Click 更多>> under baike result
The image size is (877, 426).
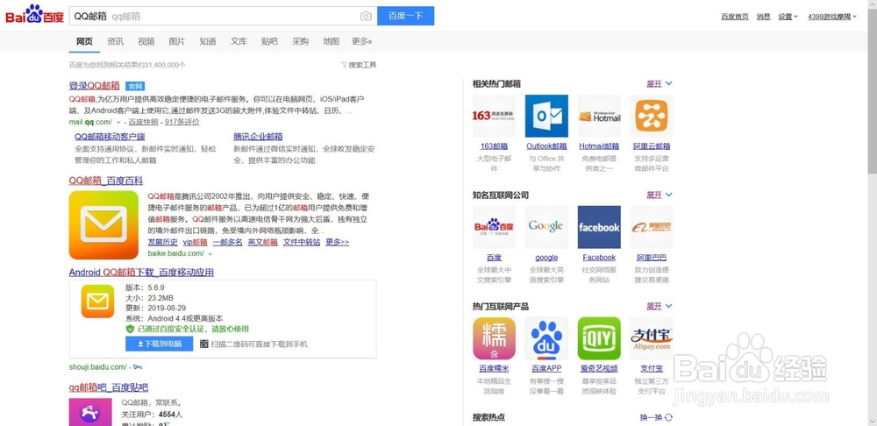coord(338,242)
